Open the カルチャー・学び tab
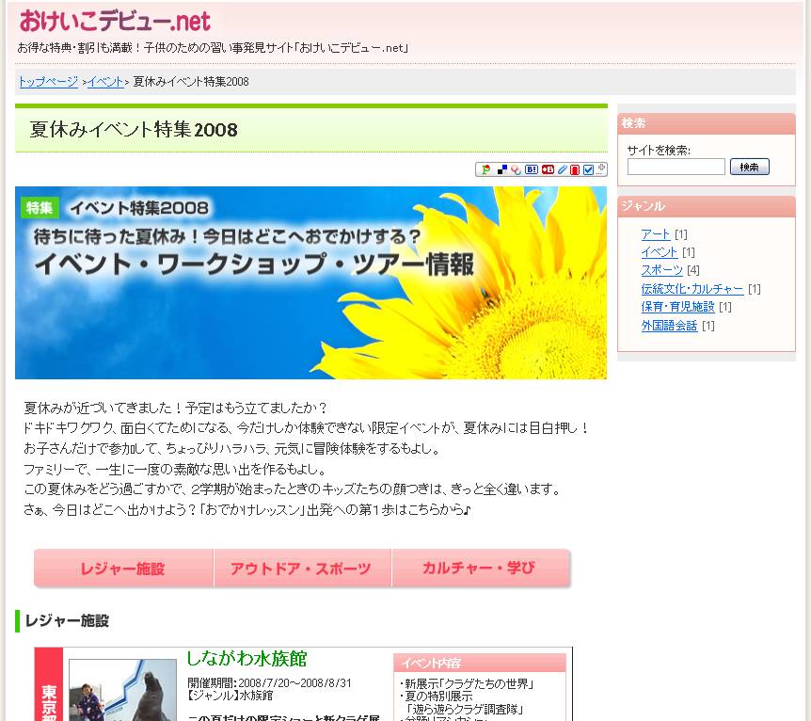Viewport: 811px width, 721px height. click(479, 569)
